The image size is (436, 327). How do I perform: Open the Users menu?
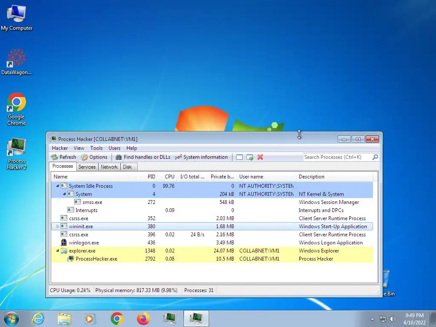click(115, 148)
